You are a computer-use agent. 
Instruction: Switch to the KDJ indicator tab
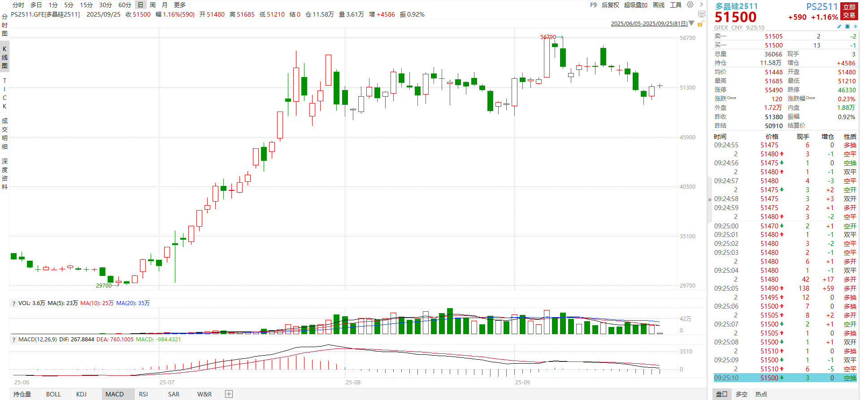pos(81,394)
